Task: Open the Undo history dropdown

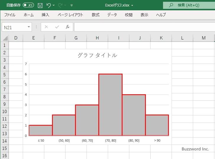Action: click(x=54, y=5)
